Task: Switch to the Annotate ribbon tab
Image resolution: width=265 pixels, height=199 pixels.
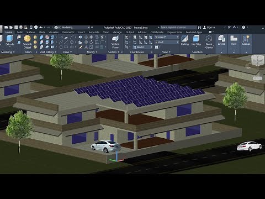Action: click(94, 32)
